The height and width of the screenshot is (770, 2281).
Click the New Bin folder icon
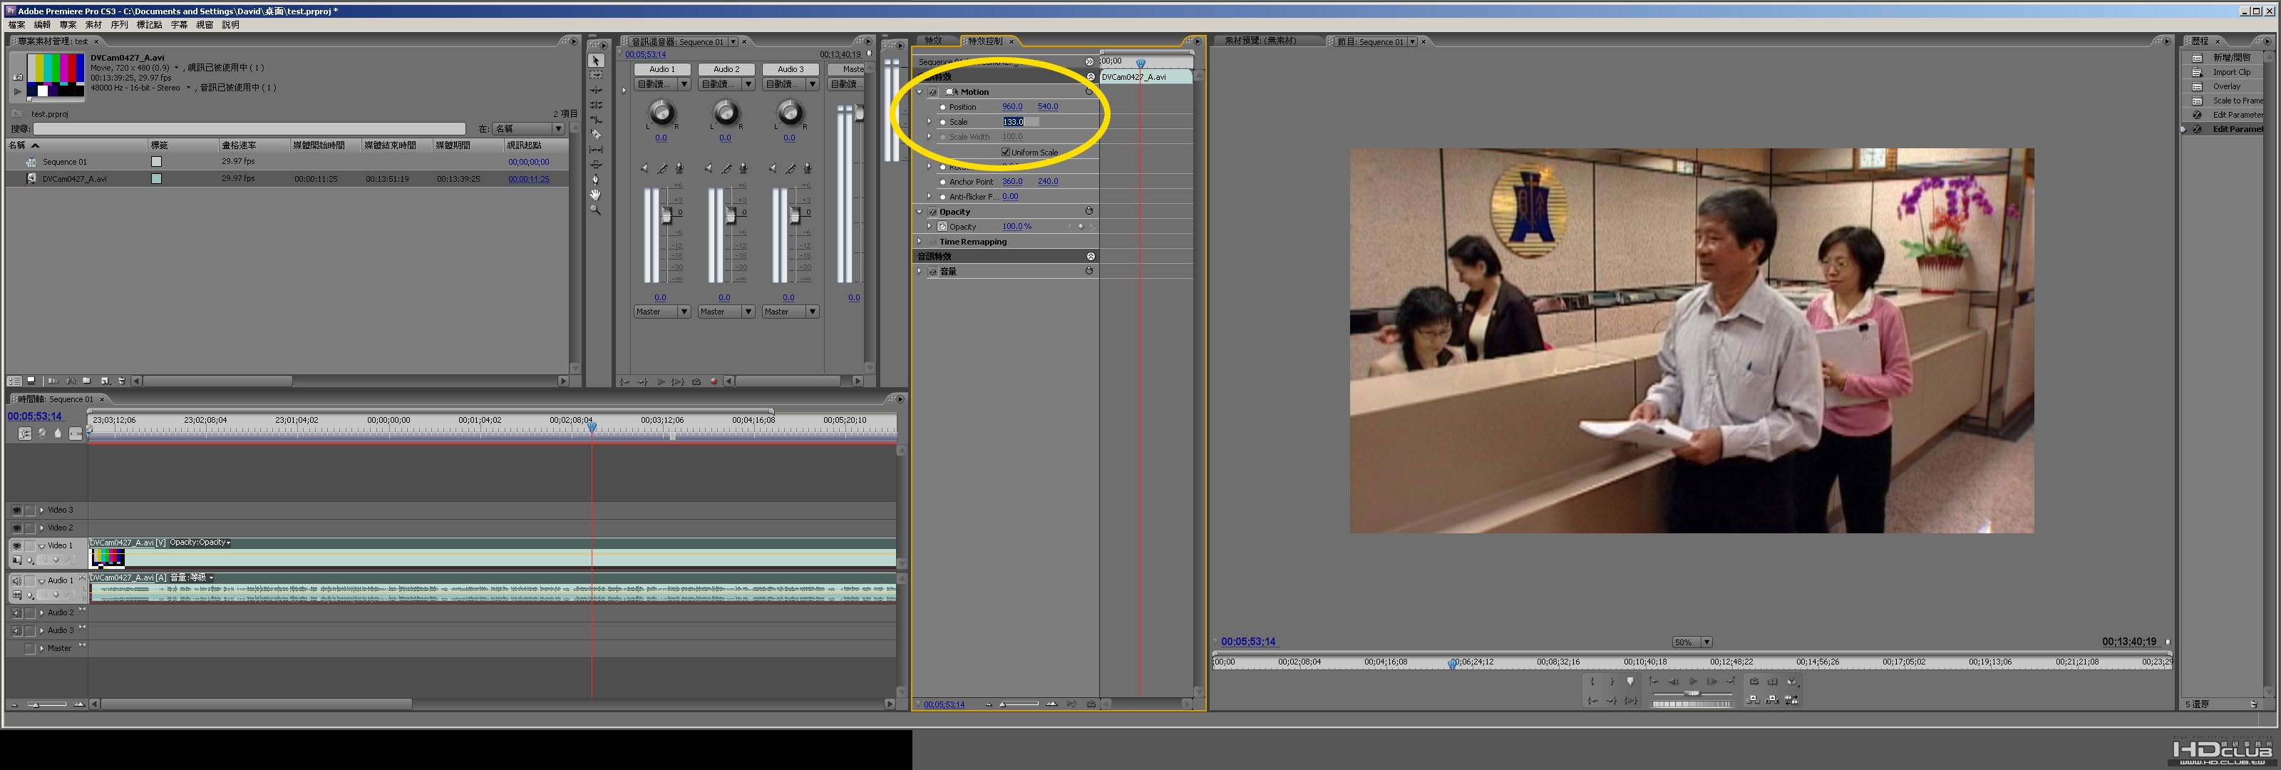87,381
